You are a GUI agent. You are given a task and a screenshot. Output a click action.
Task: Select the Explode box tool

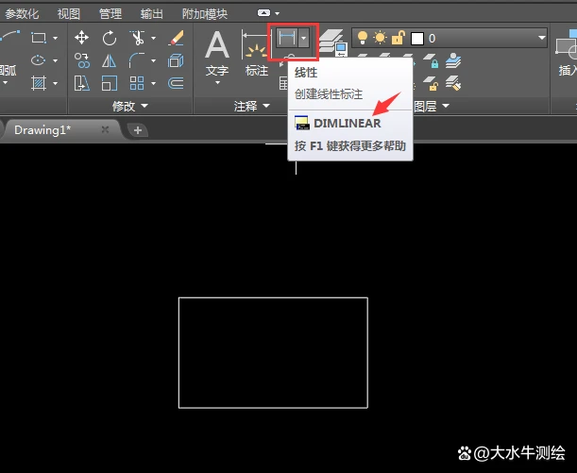176,60
